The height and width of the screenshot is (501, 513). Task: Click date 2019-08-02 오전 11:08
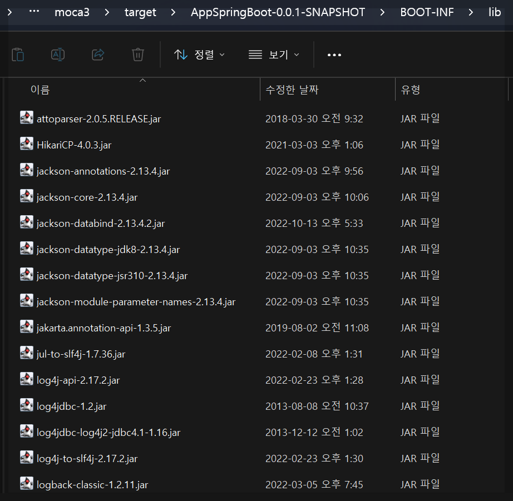(x=317, y=328)
